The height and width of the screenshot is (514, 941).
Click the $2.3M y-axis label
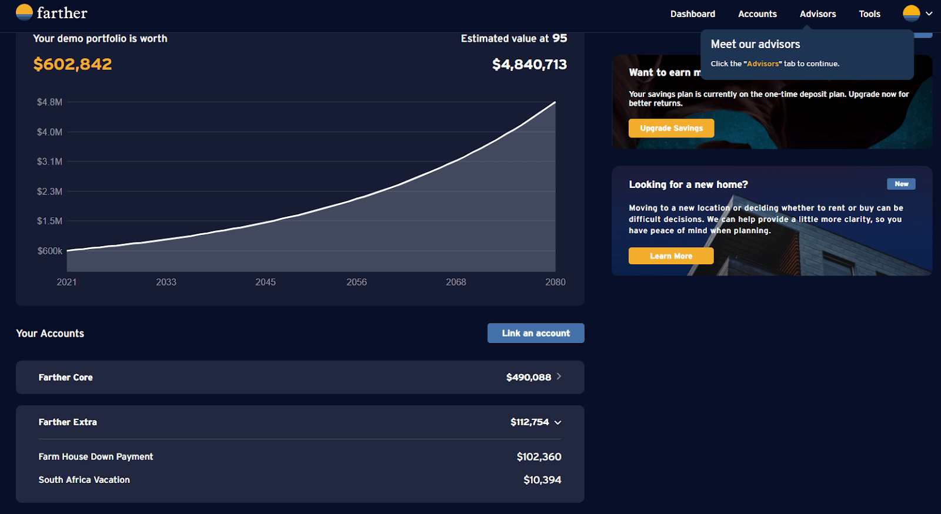pos(49,192)
